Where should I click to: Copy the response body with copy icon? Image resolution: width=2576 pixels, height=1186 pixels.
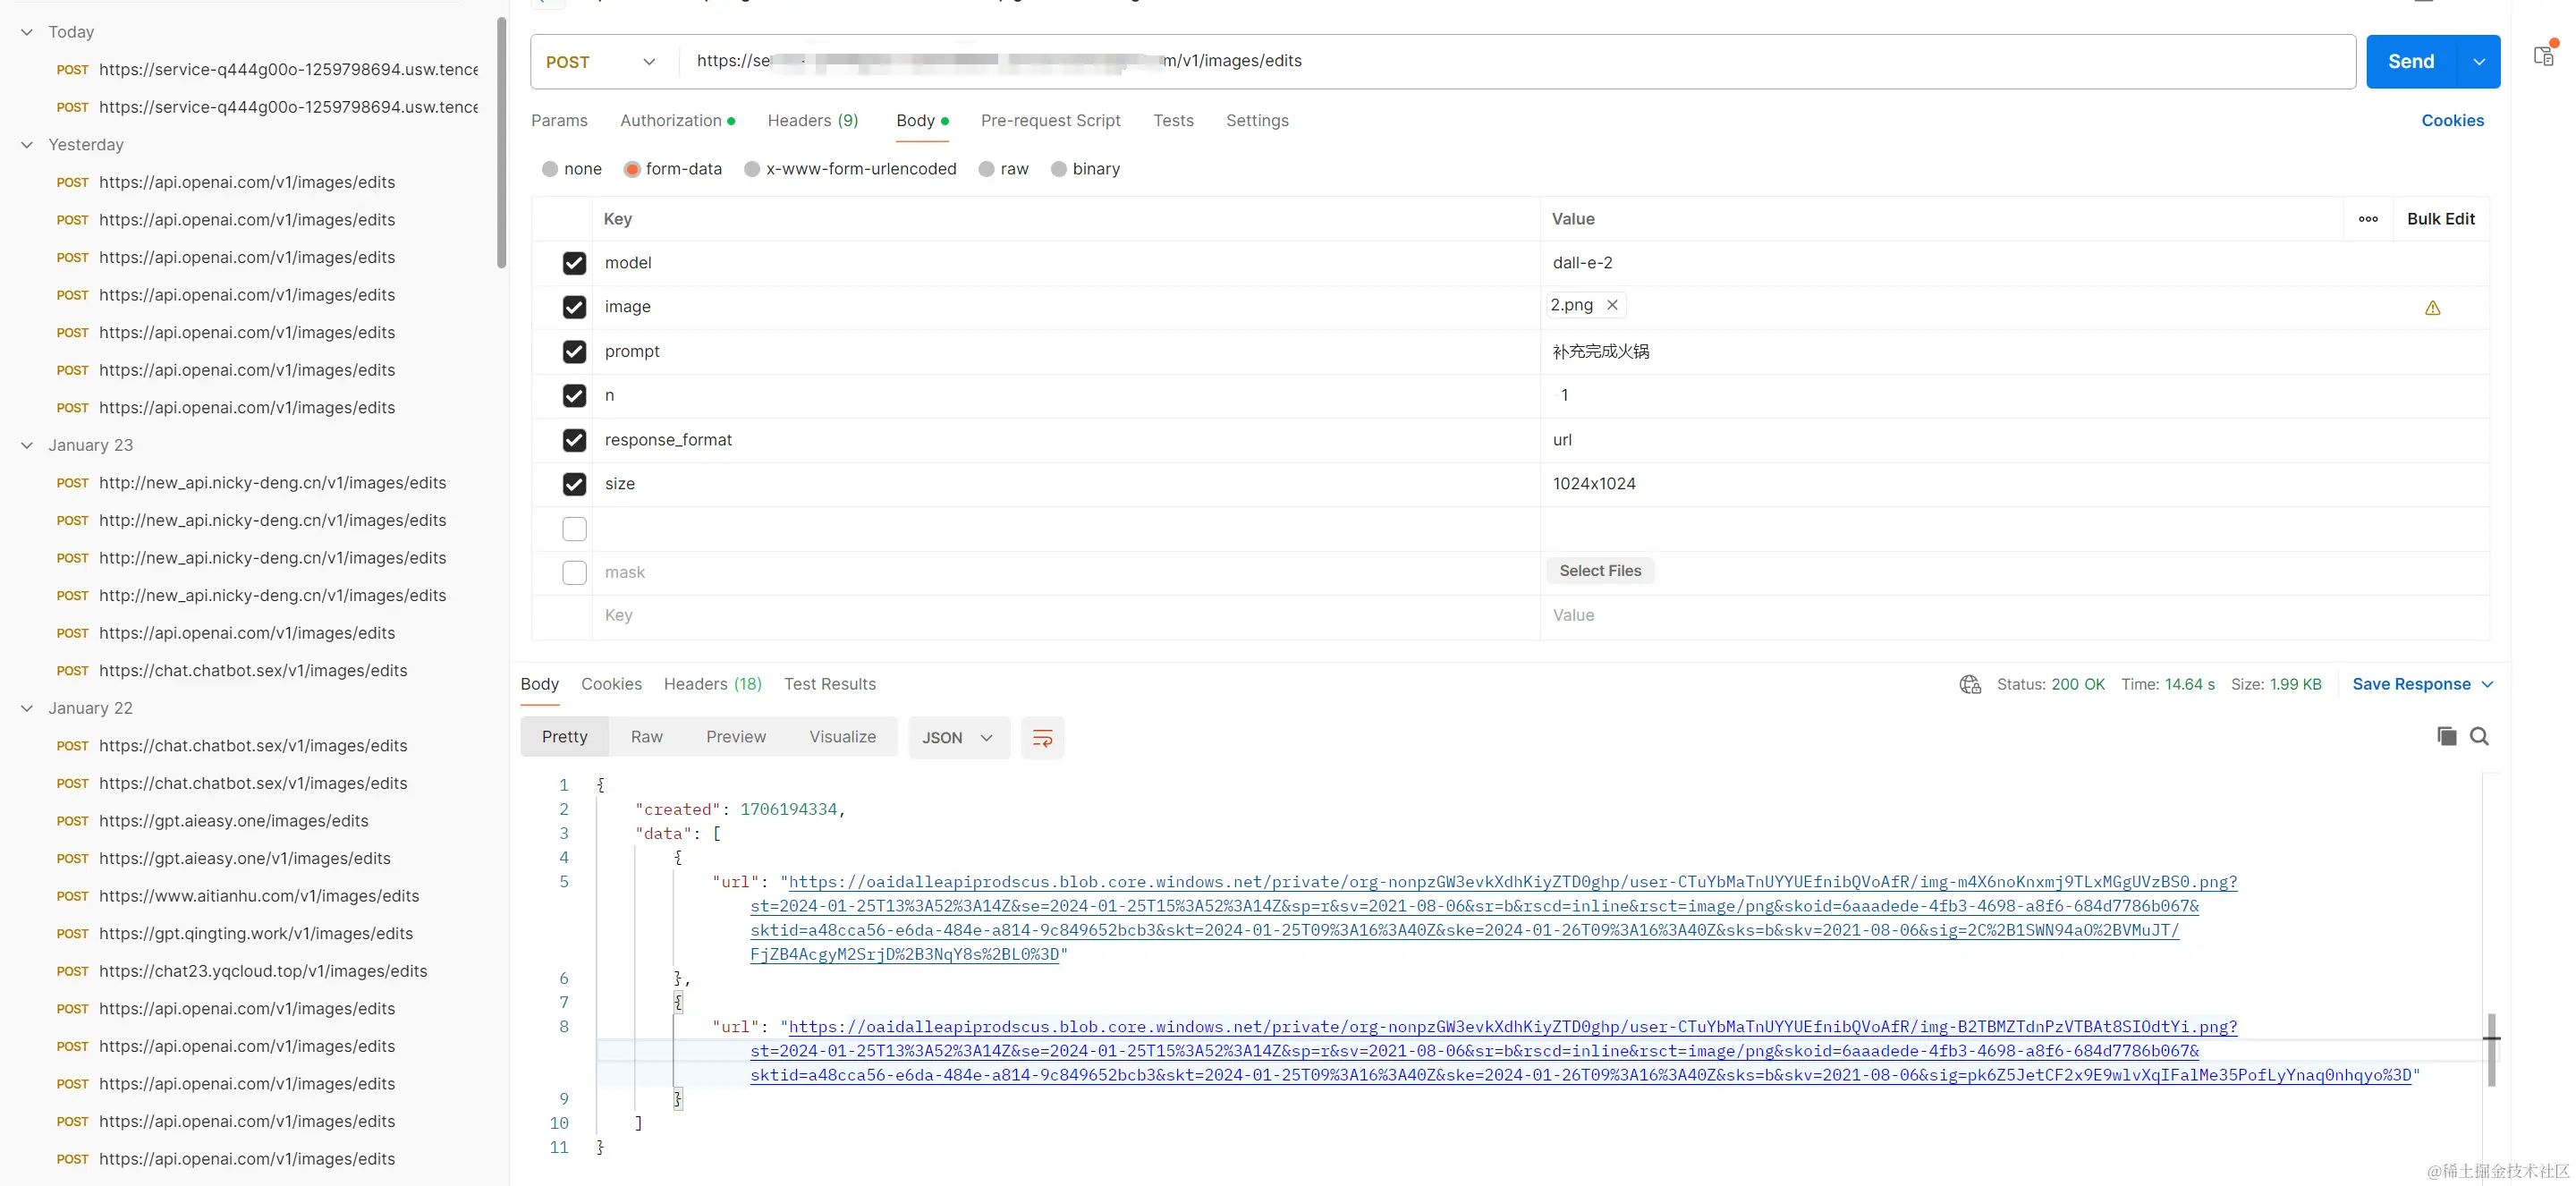2446,737
